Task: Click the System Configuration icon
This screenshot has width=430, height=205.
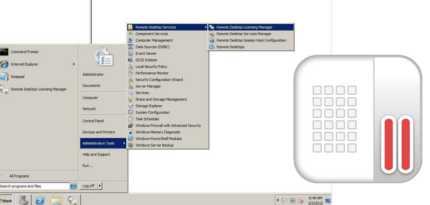Action: (x=131, y=112)
